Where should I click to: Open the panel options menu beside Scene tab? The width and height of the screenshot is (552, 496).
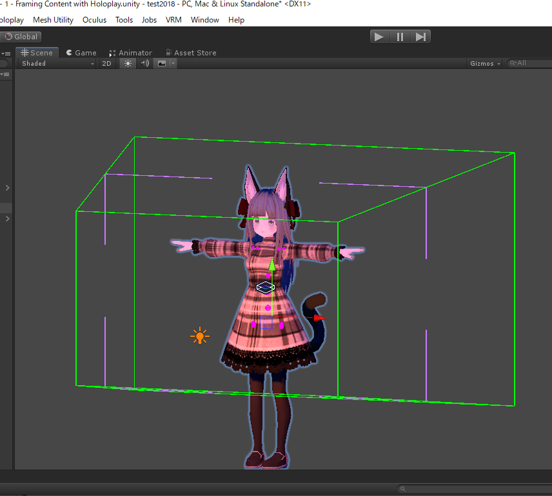click(6, 53)
